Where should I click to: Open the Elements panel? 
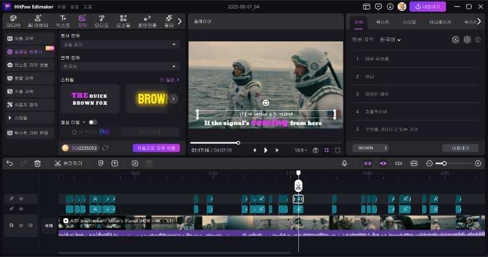pos(123,21)
